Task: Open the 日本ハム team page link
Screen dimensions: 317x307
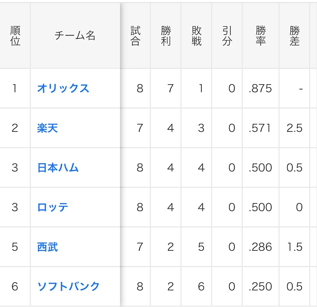Action: point(58,167)
